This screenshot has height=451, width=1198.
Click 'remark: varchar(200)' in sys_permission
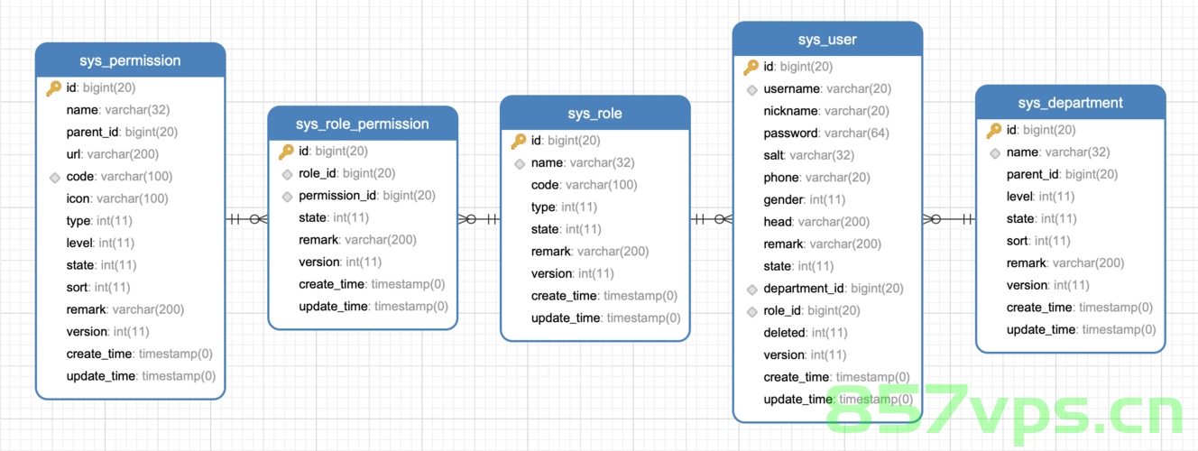point(125,309)
